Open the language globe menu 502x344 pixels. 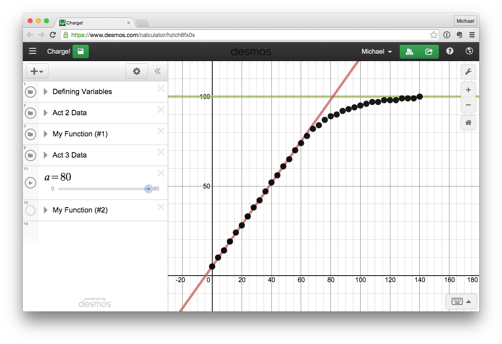point(469,51)
